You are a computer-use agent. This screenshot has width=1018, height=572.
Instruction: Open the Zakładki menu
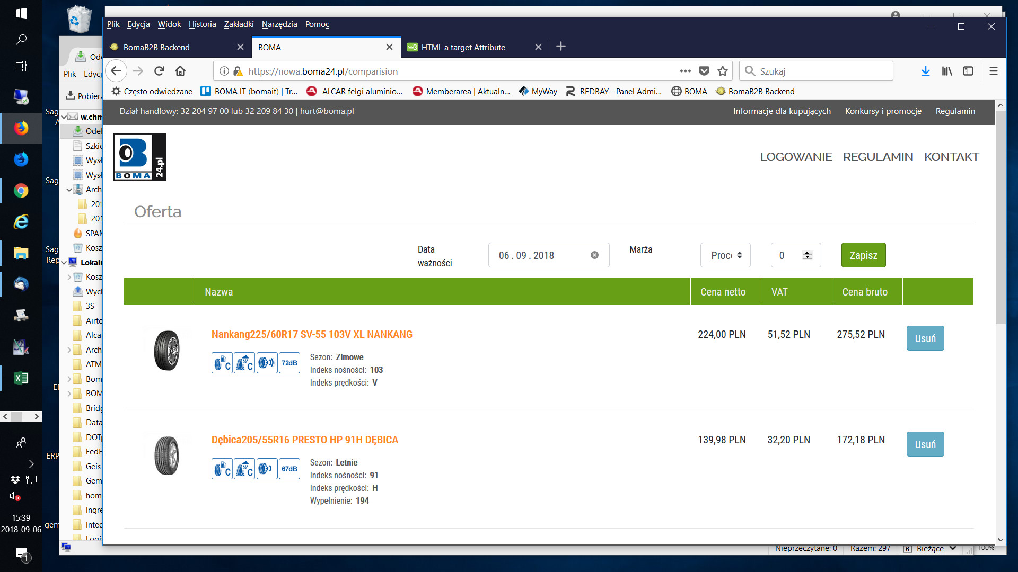point(239,24)
